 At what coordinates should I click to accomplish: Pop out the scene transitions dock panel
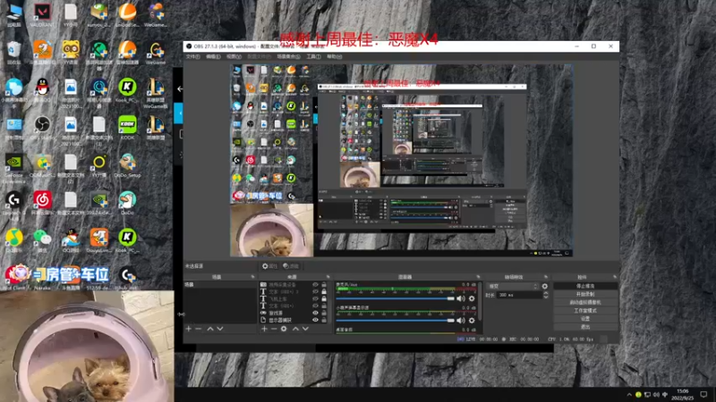coord(546,277)
